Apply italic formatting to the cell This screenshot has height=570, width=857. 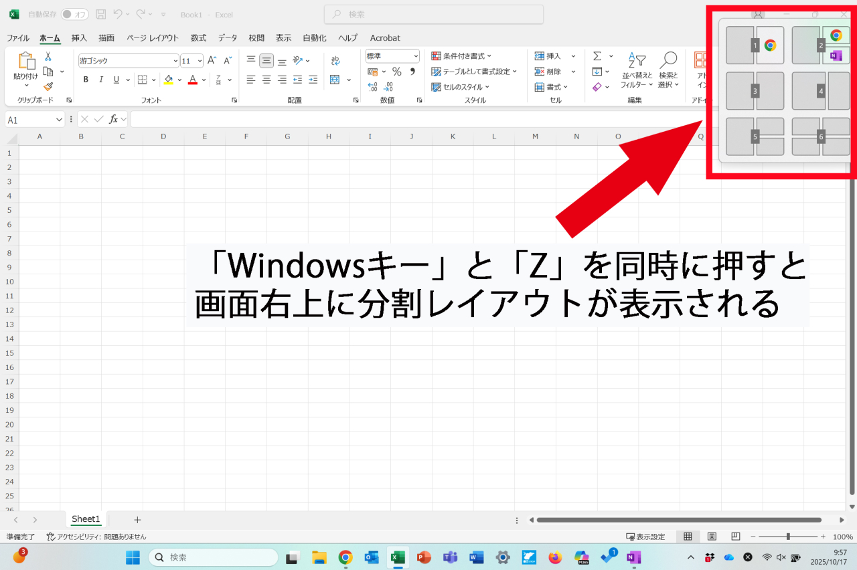click(x=101, y=80)
